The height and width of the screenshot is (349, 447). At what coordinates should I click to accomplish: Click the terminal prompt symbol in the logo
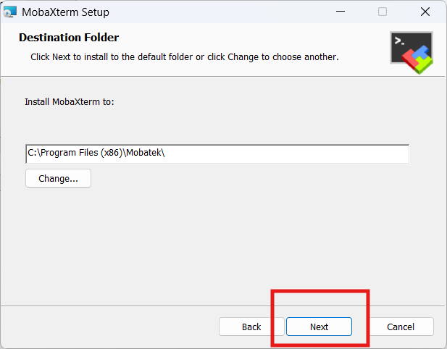pos(399,41)
